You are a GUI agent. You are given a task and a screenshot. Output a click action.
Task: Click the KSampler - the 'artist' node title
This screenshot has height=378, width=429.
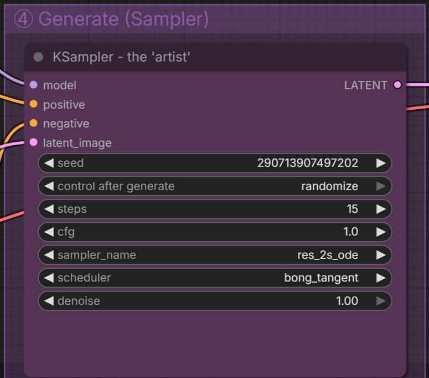[x=121, y=57]
